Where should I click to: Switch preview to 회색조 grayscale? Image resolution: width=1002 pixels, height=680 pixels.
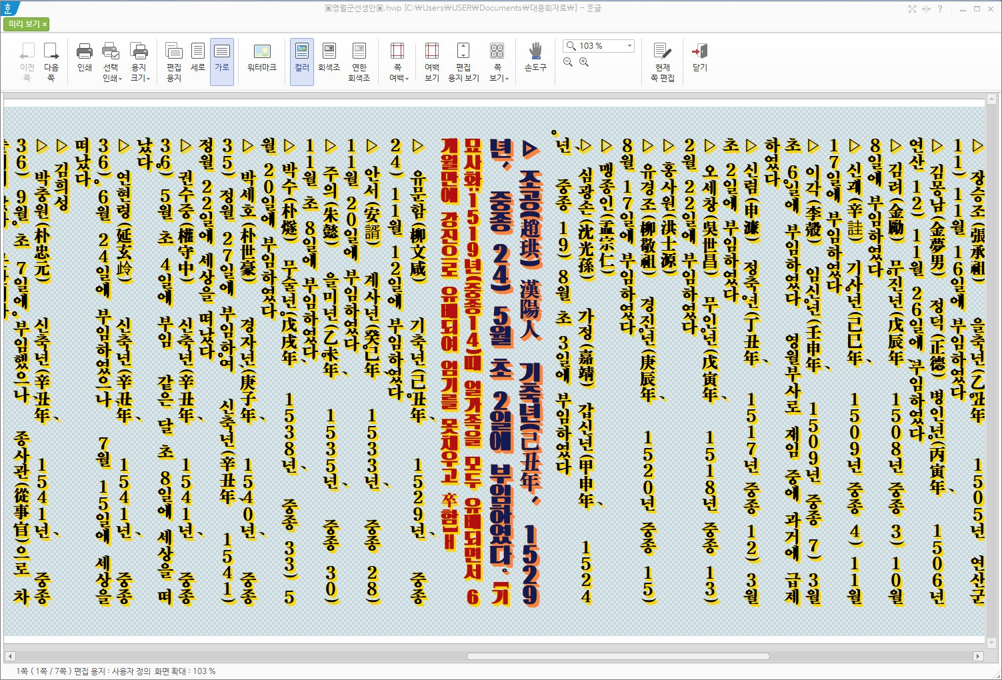tap(329, 57)
